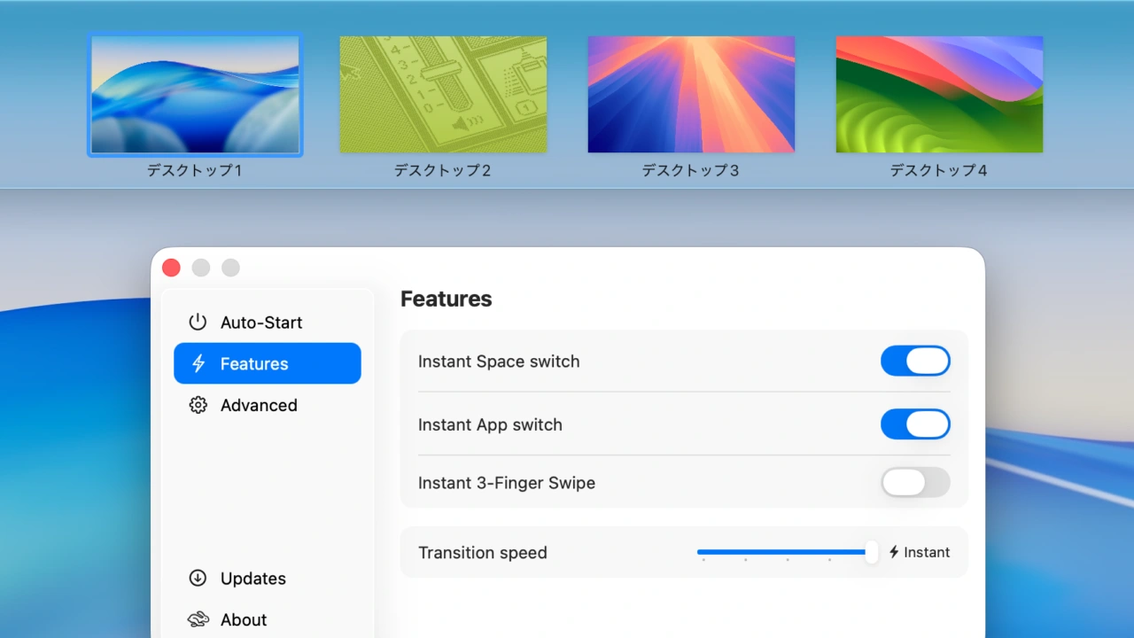Click the lightning bolt icon beside Features
Viewport: 1134px width, 638px height.
pyautogui.click(x=198, y=363)
